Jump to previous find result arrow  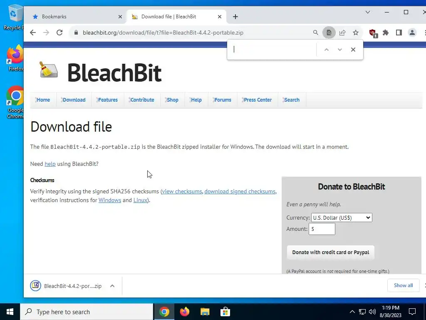click(x=327, y=50)
